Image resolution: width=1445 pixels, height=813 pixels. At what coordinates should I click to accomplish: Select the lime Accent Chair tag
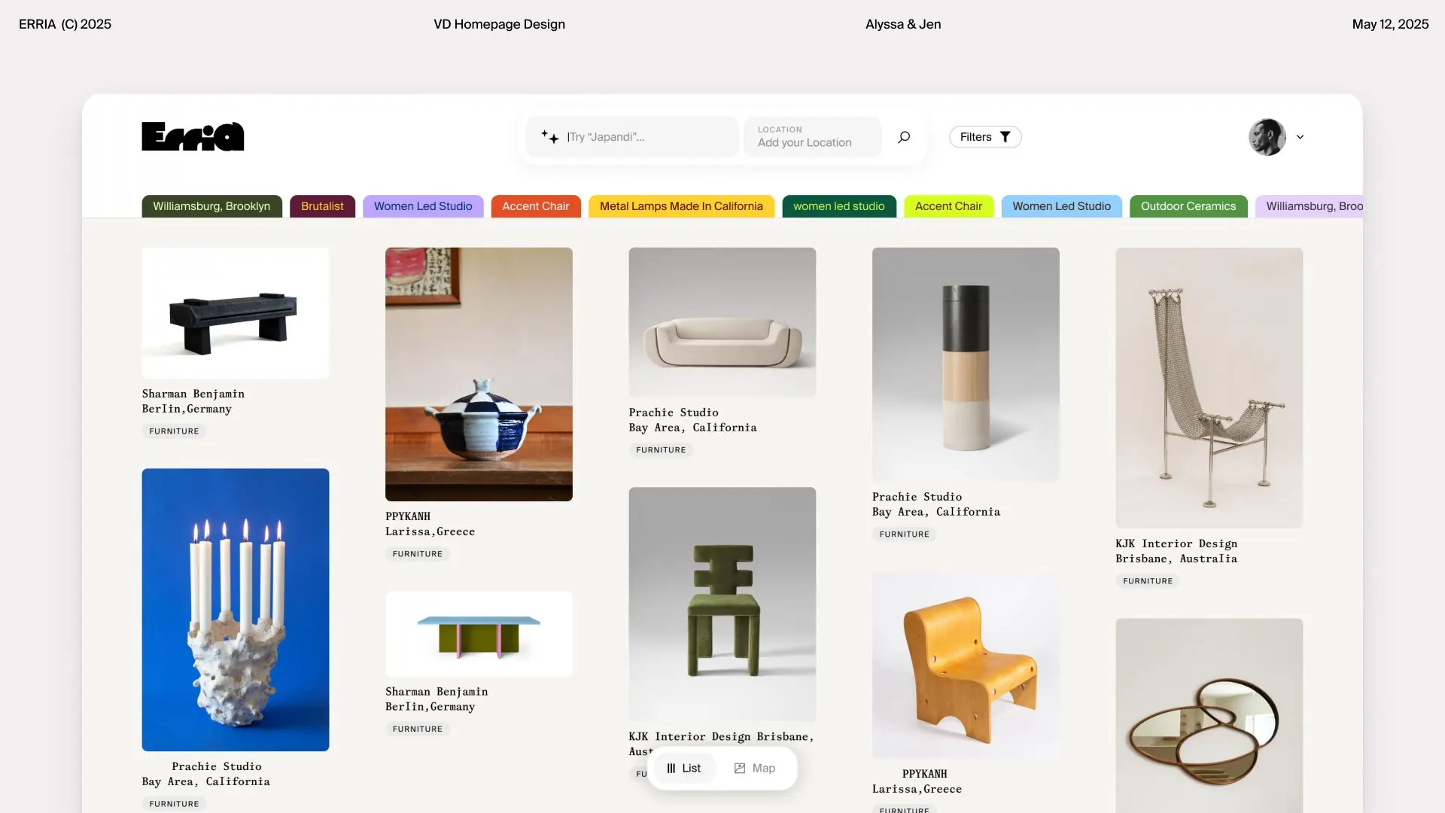coord(948,206)
